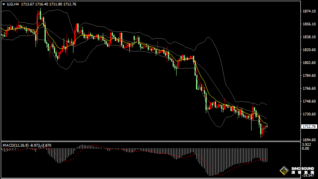Click the 3.922 MACD scale value
This screenshot has height=179, width=318.
click(306, 145)
